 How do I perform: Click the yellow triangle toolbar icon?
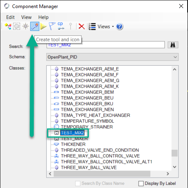point(43,26)
